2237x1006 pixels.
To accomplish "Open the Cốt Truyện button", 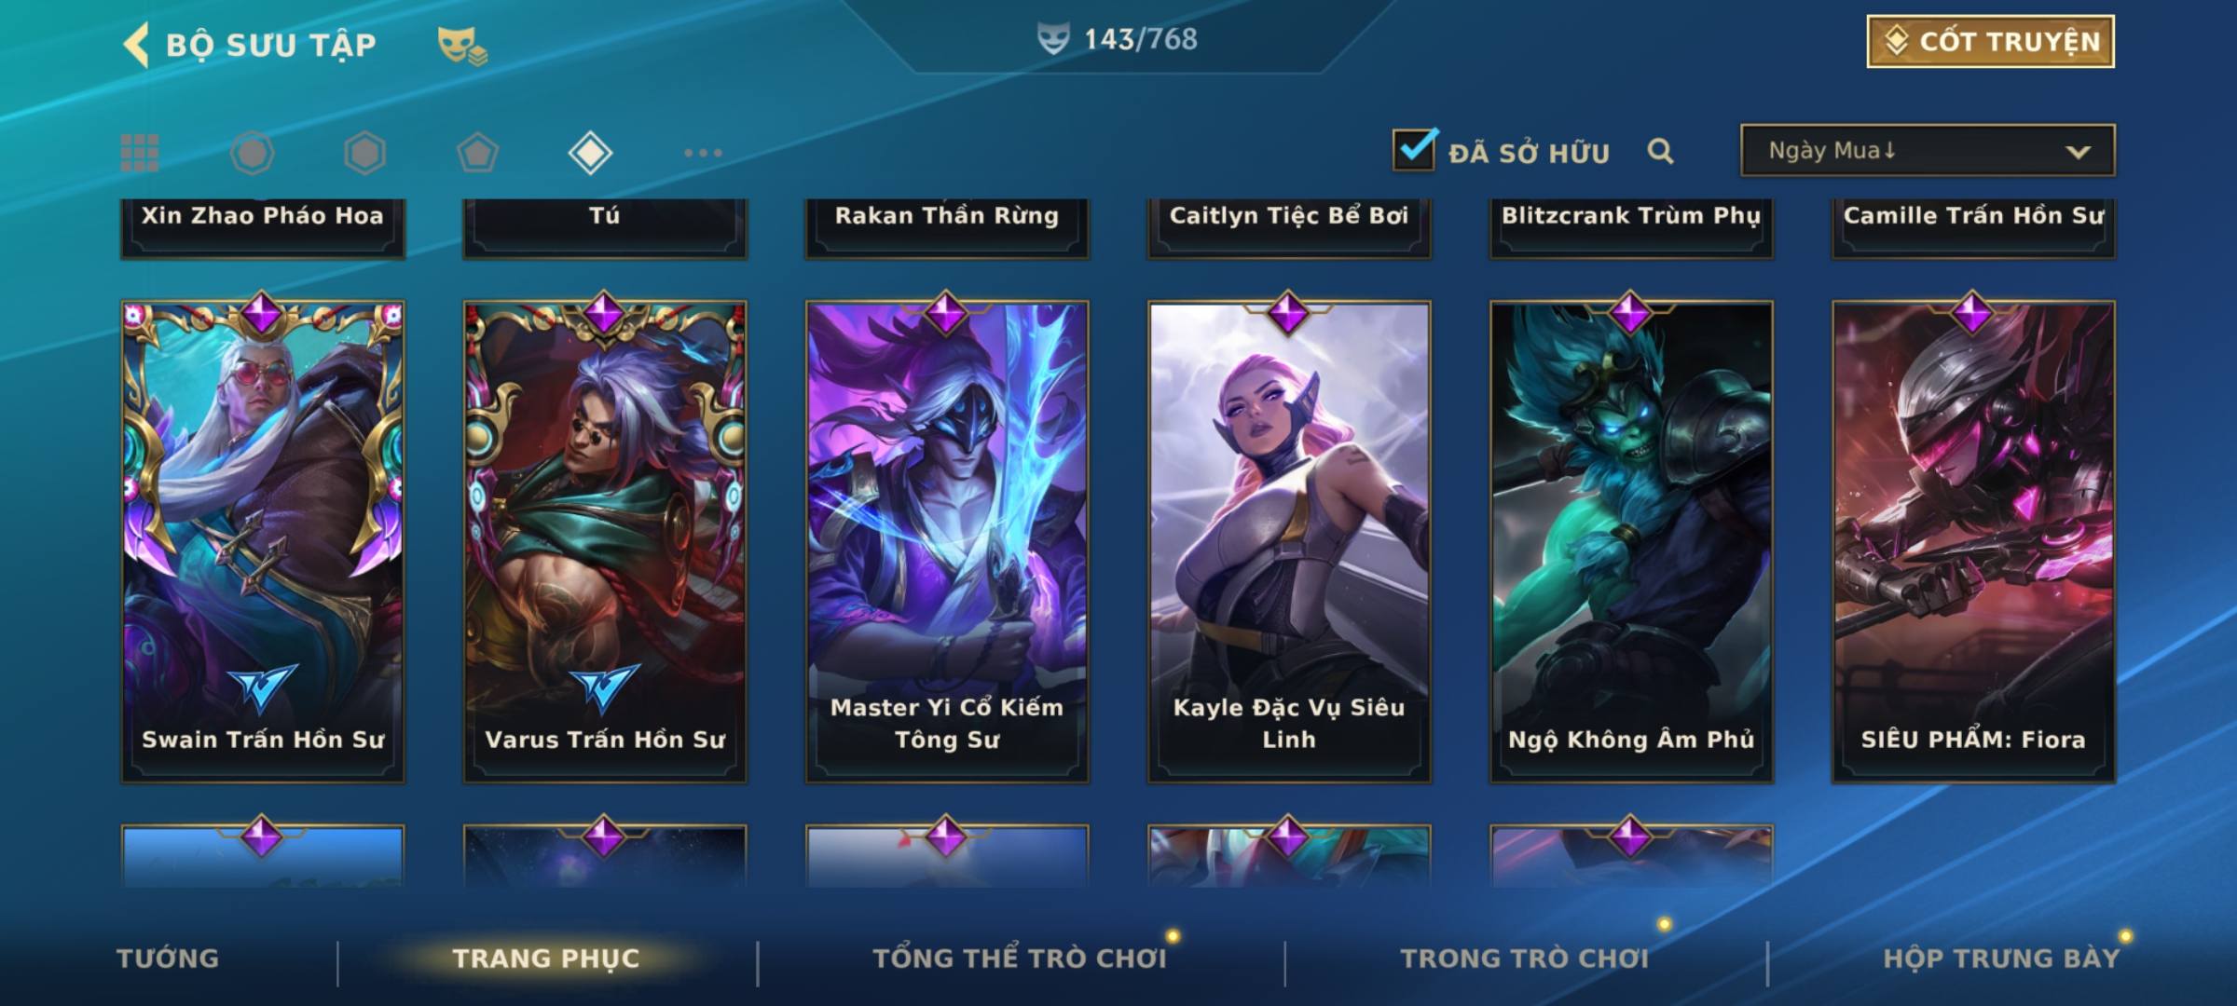I will [x=1990, y=41].
